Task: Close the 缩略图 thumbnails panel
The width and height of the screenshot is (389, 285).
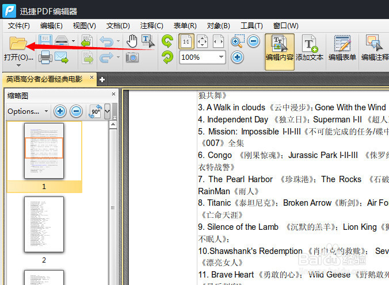Action: point(113,94)
